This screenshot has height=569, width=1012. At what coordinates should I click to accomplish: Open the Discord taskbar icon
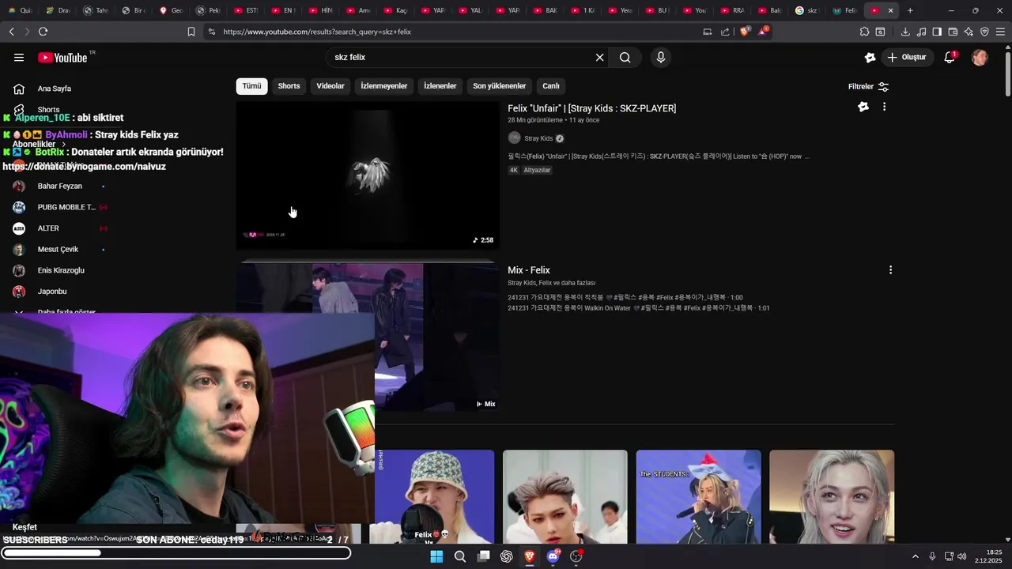pos(553,556)
